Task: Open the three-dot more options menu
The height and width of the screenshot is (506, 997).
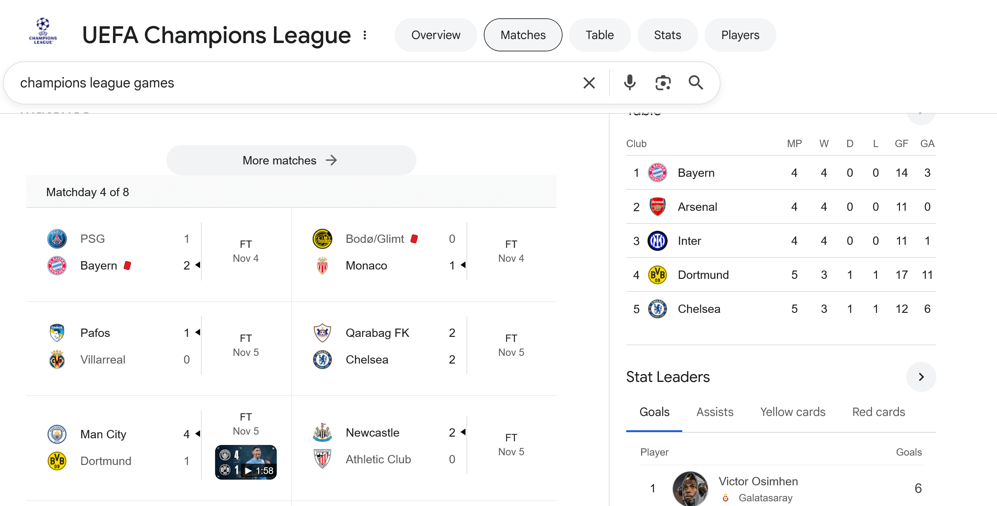Action: coord(364,35)
